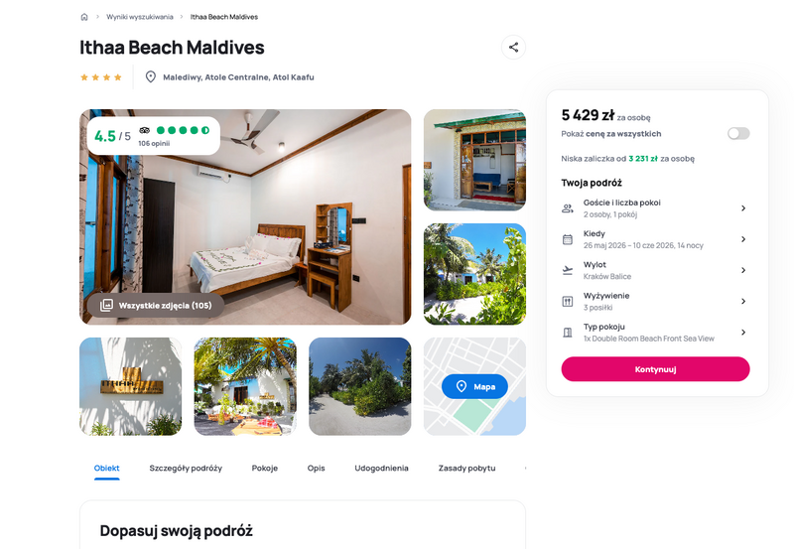Click the TripAdvisor owl rating icon
The height and width of the screenshot is (549, 794).
click(x=144, y=130)
